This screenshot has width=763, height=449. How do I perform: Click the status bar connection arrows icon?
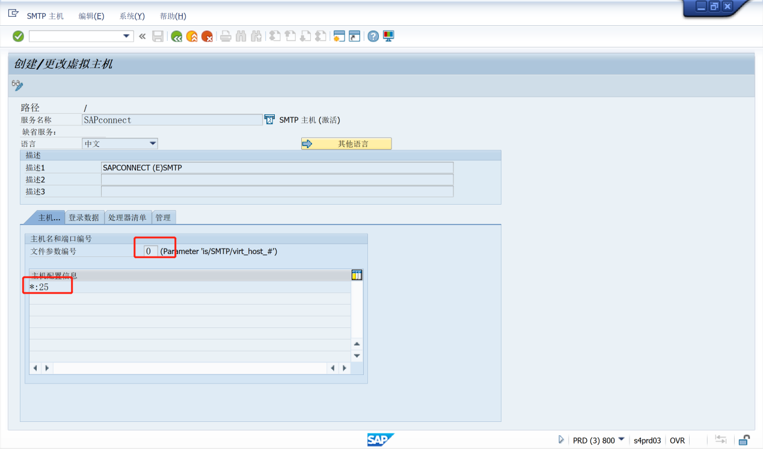coord(720,440)
